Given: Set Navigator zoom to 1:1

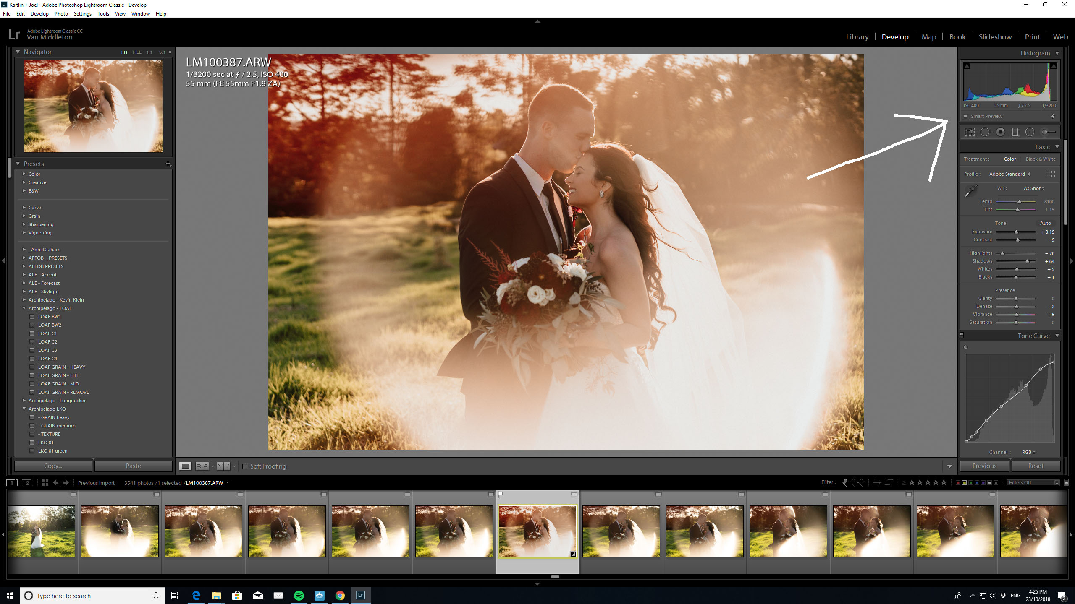Looking at the screenshot, I should point(149,52).
